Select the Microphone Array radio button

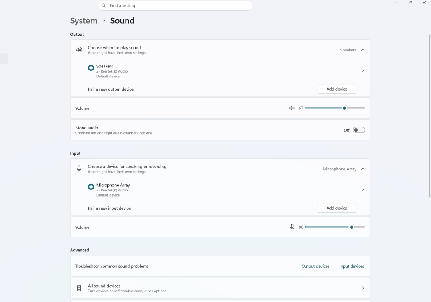(91, 186)
